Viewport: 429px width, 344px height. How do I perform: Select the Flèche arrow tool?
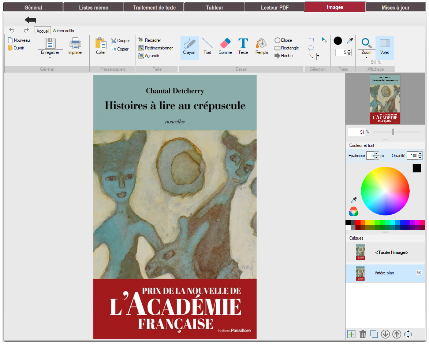tap(283, 56)
